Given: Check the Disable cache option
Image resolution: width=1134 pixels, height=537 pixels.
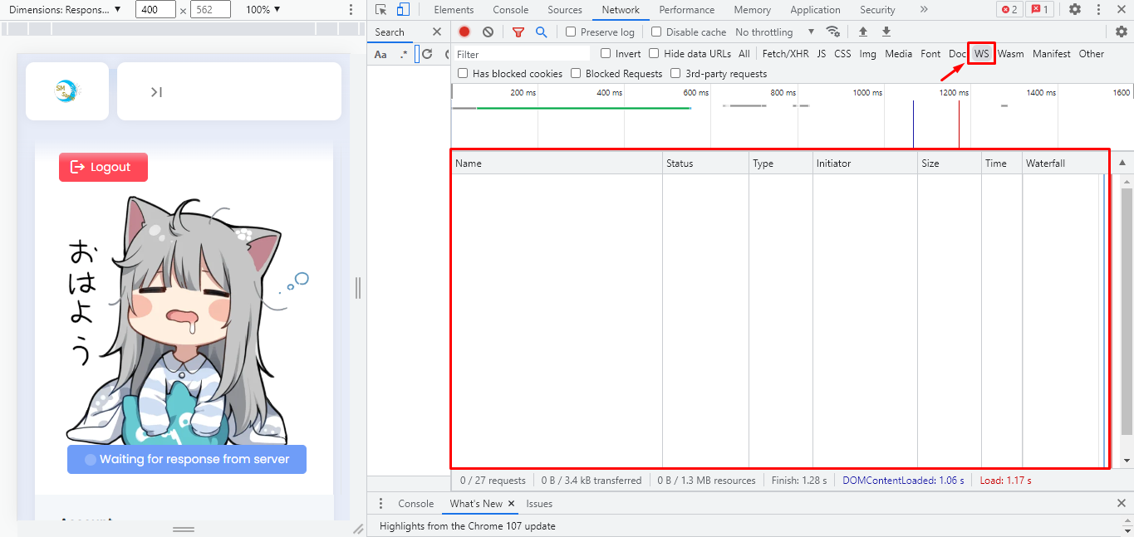Looking at the screenshot, I should [x=656, y=32].
